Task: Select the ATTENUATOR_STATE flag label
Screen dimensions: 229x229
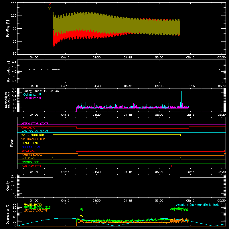Action: 35,124
